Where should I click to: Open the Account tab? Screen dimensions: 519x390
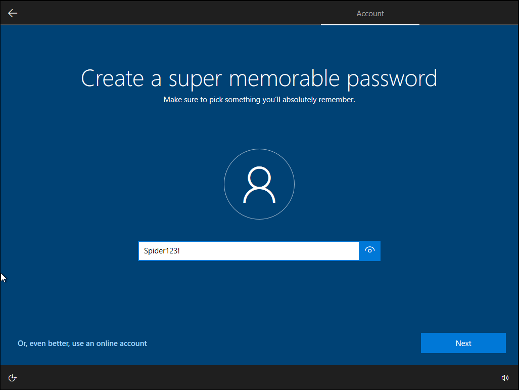click(370, 14)
